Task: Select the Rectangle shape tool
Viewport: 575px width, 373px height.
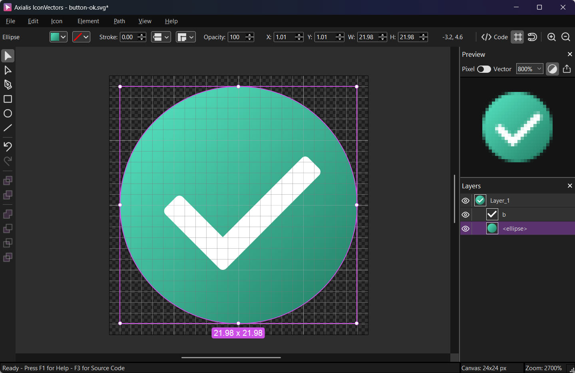Action: tap(8, 99)
